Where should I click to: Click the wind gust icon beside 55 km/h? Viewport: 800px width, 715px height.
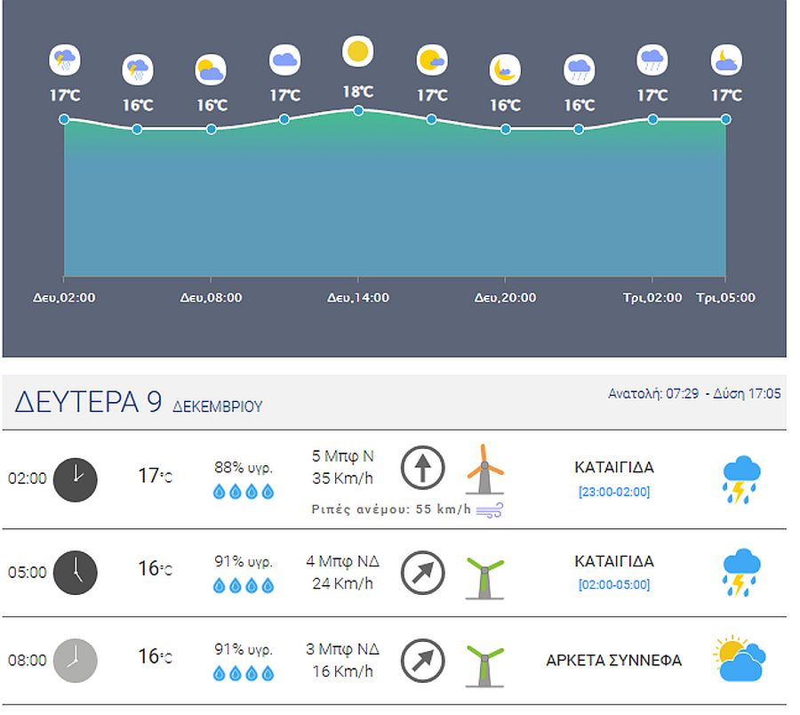click(x=490, y=510)
